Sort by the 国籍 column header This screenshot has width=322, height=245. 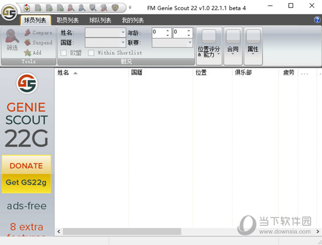pos(160,72)
